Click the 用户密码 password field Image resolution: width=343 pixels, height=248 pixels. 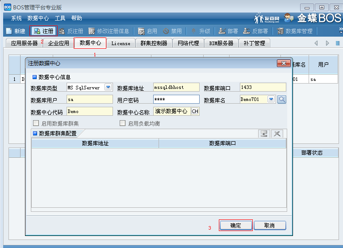pos(176,99)
